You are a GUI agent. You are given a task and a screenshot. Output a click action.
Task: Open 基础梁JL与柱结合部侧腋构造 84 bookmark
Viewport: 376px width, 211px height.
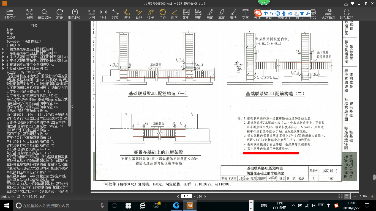coord(30,180)
